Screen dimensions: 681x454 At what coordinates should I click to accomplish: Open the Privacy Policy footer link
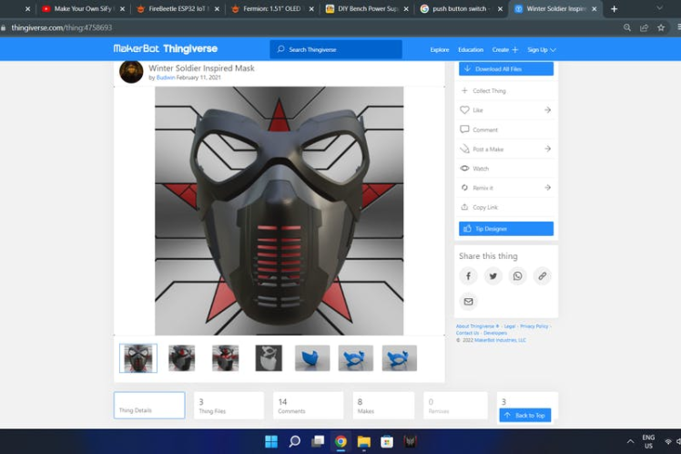tap(534, 326)
